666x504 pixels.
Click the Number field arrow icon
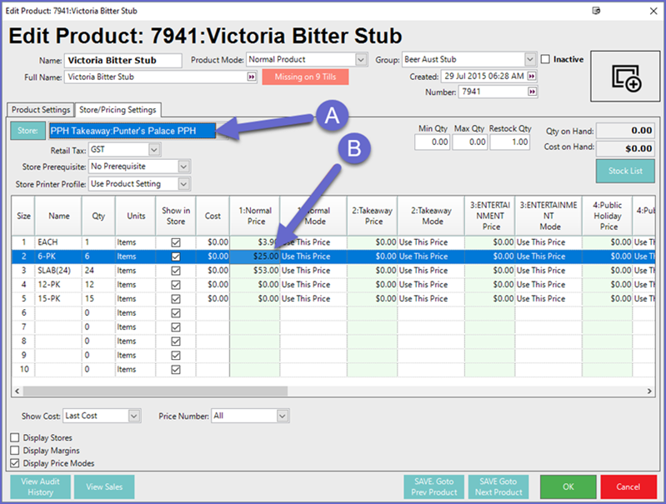532,92
